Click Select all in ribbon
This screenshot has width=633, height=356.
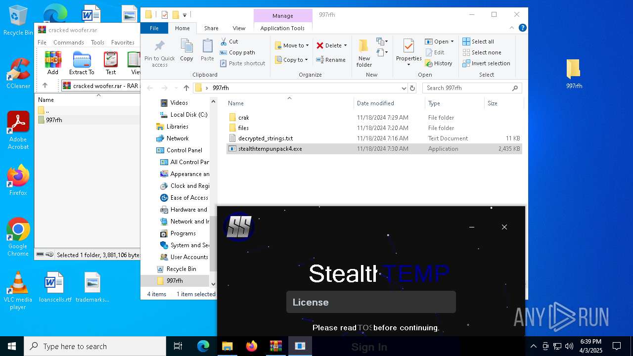point(478,42)
